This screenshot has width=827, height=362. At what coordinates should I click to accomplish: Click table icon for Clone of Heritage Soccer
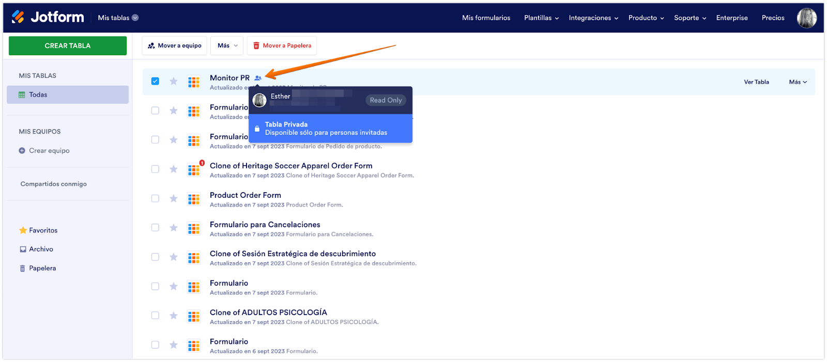pos(194,169)
